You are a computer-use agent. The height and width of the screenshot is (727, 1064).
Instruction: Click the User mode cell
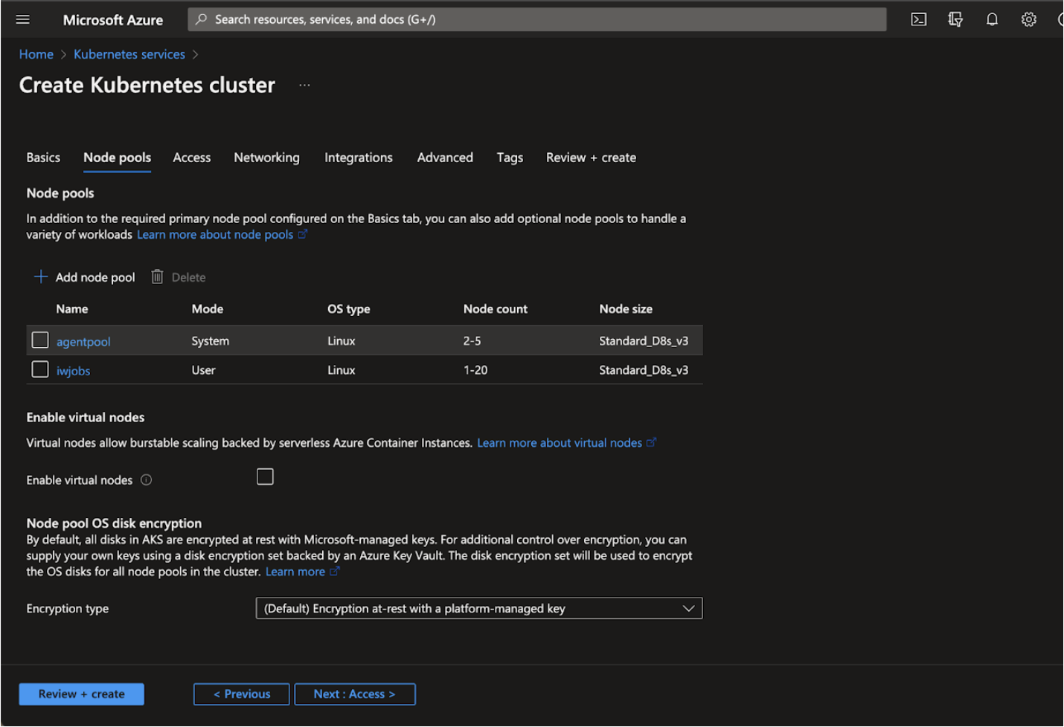tap(203, 370)
